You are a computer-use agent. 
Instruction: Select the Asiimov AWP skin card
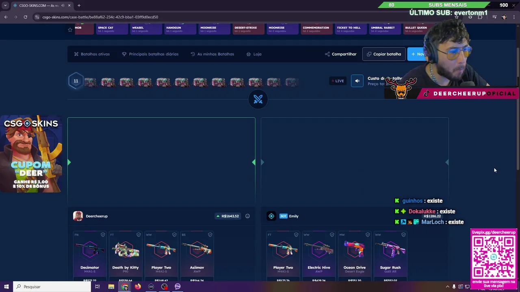pos(197,256)
